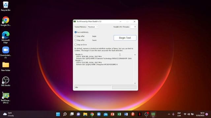The image size is (211, 118).
Task: Select the OBS Studio desktop shortcut
Action: click(6, 81)
